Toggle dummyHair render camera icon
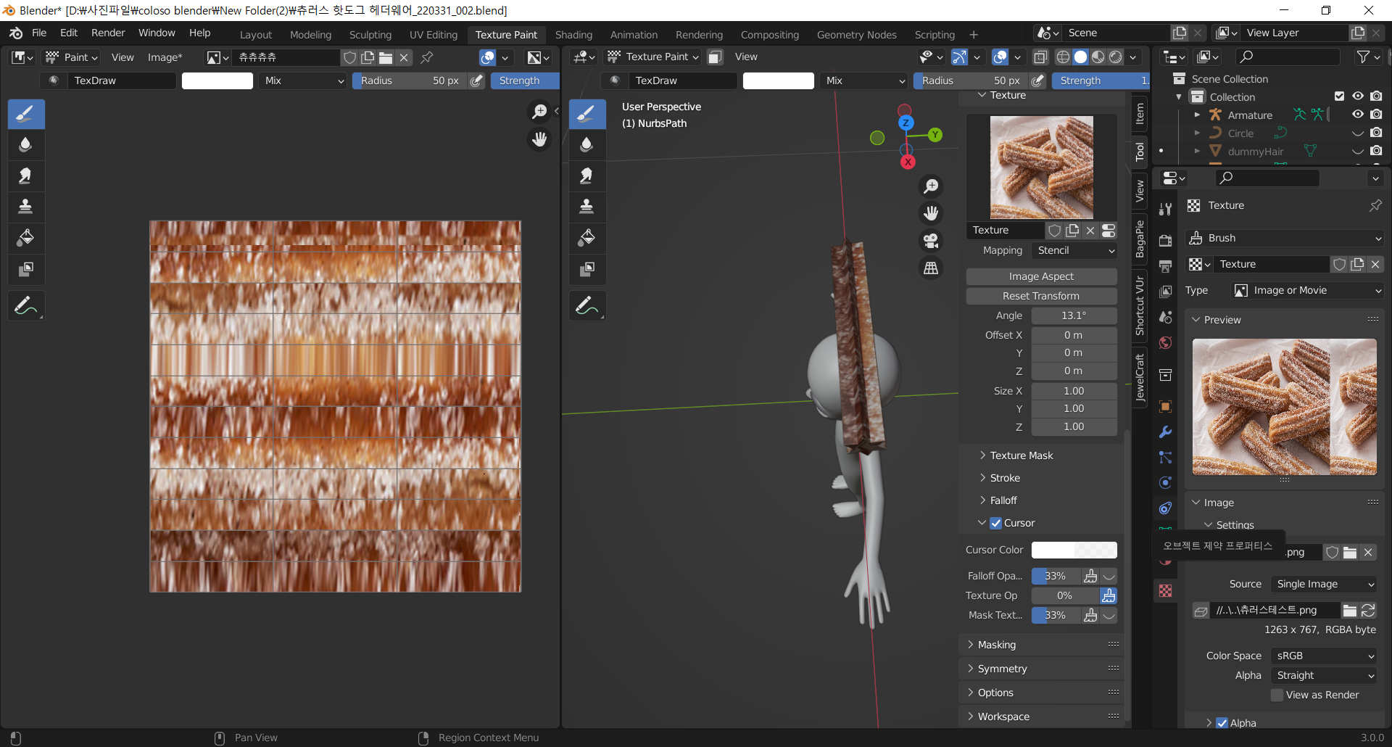 [x=1376, y=151]
